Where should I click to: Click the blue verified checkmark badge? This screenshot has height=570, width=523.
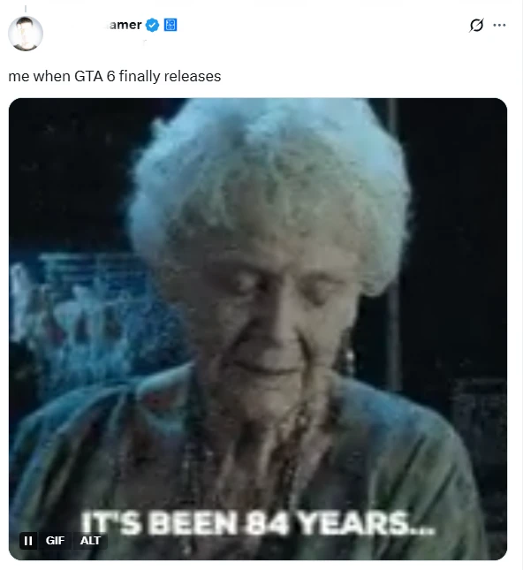(x=152, y=25)
